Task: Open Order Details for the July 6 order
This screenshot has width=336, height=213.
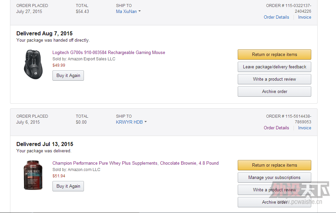Action: click(x=276, y=128)
